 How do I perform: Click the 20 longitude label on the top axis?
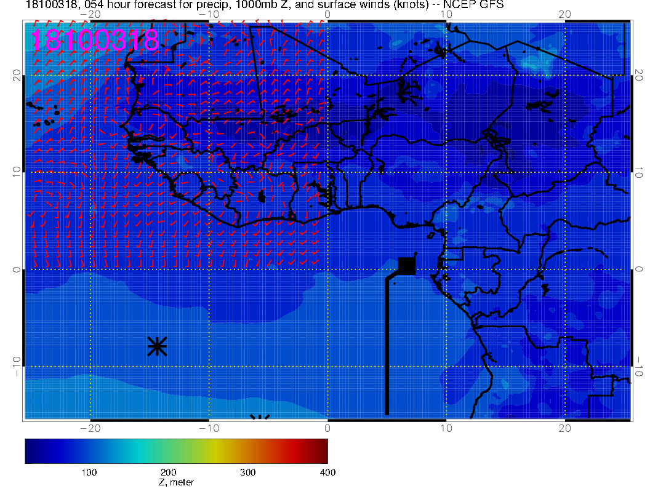point(565,14)
